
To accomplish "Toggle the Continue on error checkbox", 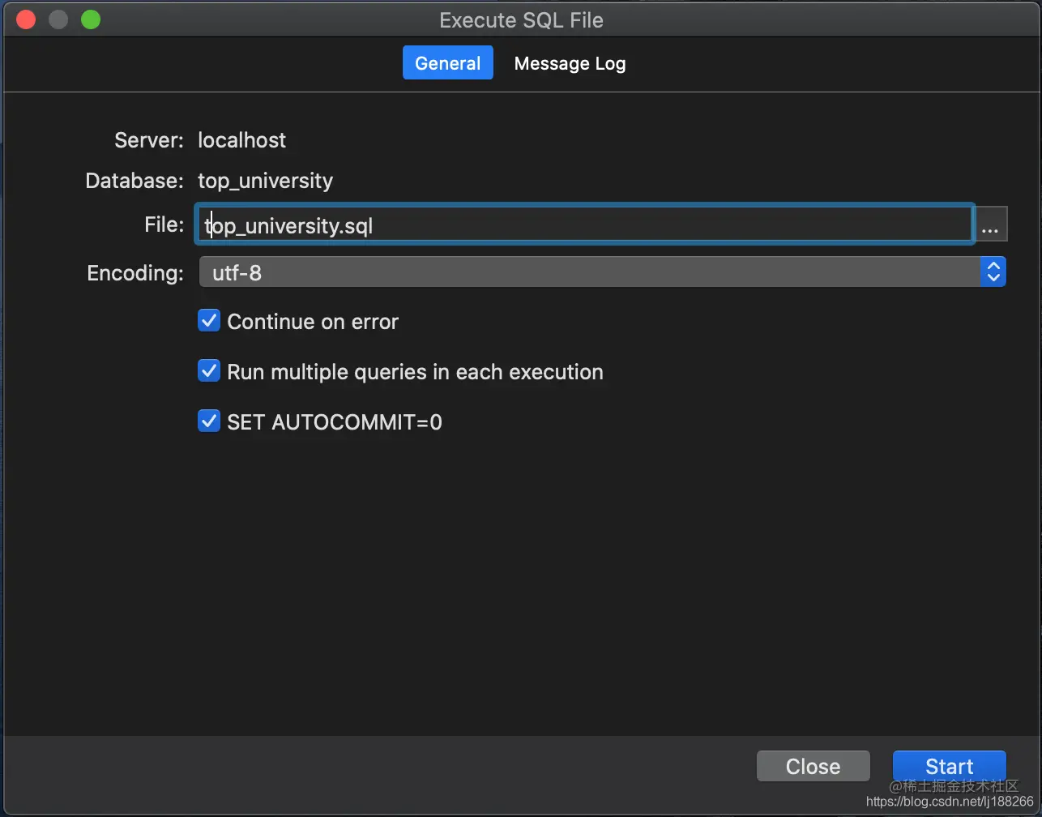I will point(209,321).
